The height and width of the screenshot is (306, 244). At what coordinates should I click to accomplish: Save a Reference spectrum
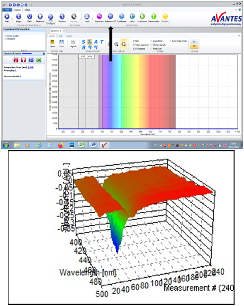coord(40,17)
